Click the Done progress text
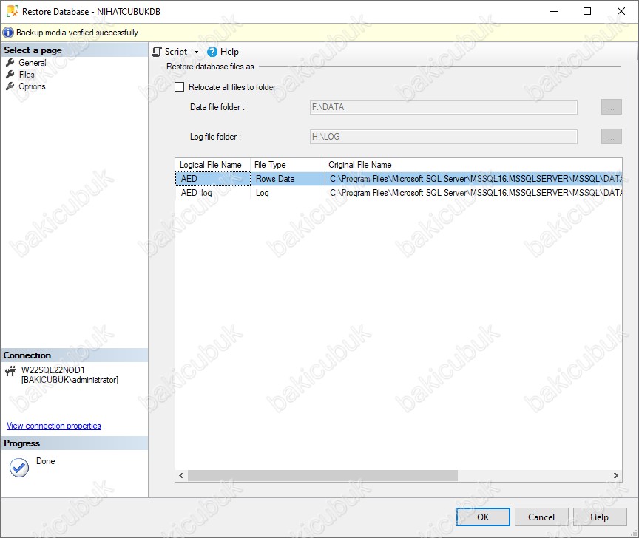Viewport: 639px width, 538px height. (46, 461)
